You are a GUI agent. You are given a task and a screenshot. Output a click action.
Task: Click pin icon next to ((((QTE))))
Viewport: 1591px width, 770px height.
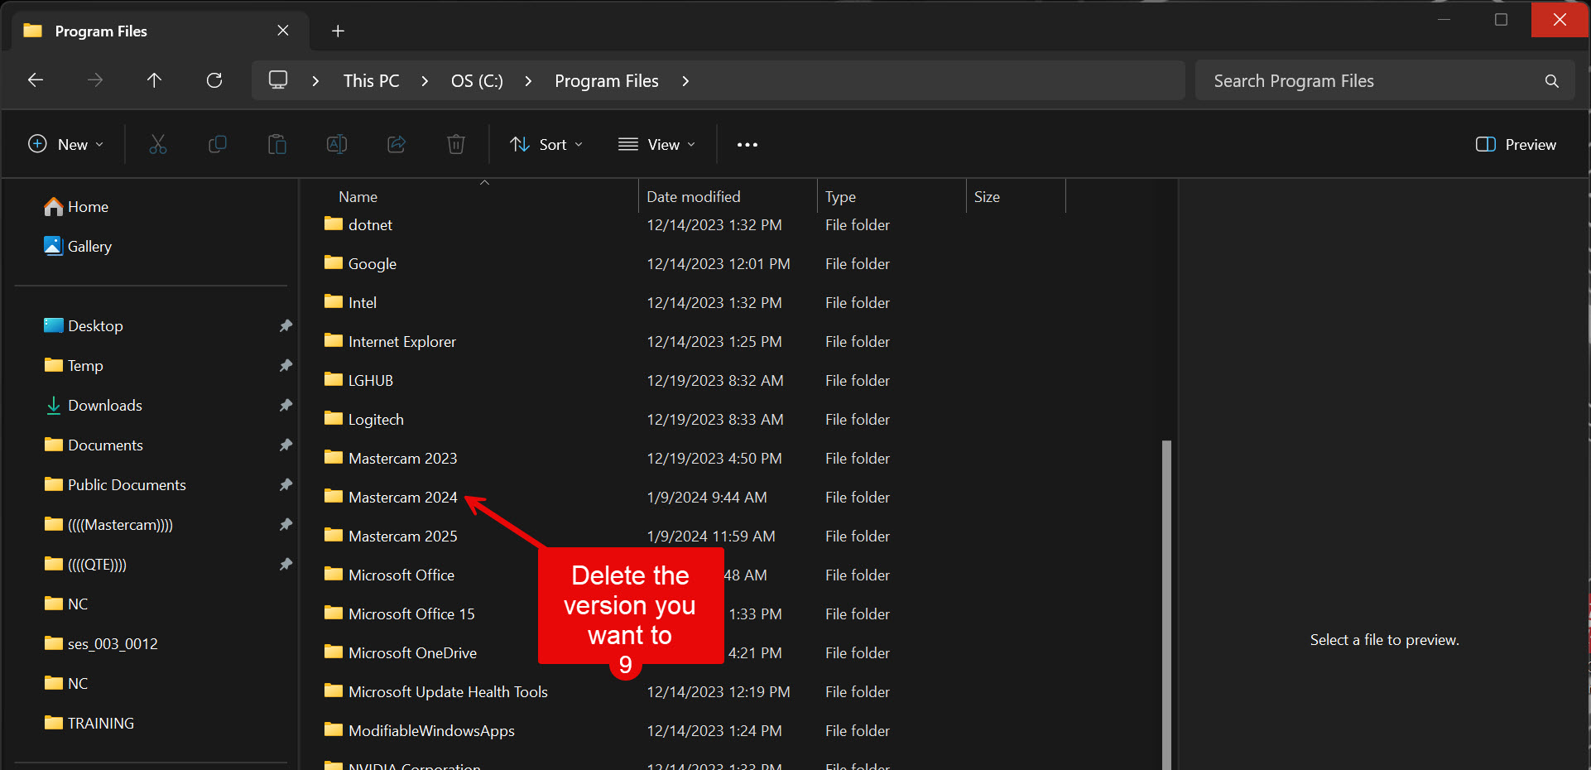[x=286, y=565]
